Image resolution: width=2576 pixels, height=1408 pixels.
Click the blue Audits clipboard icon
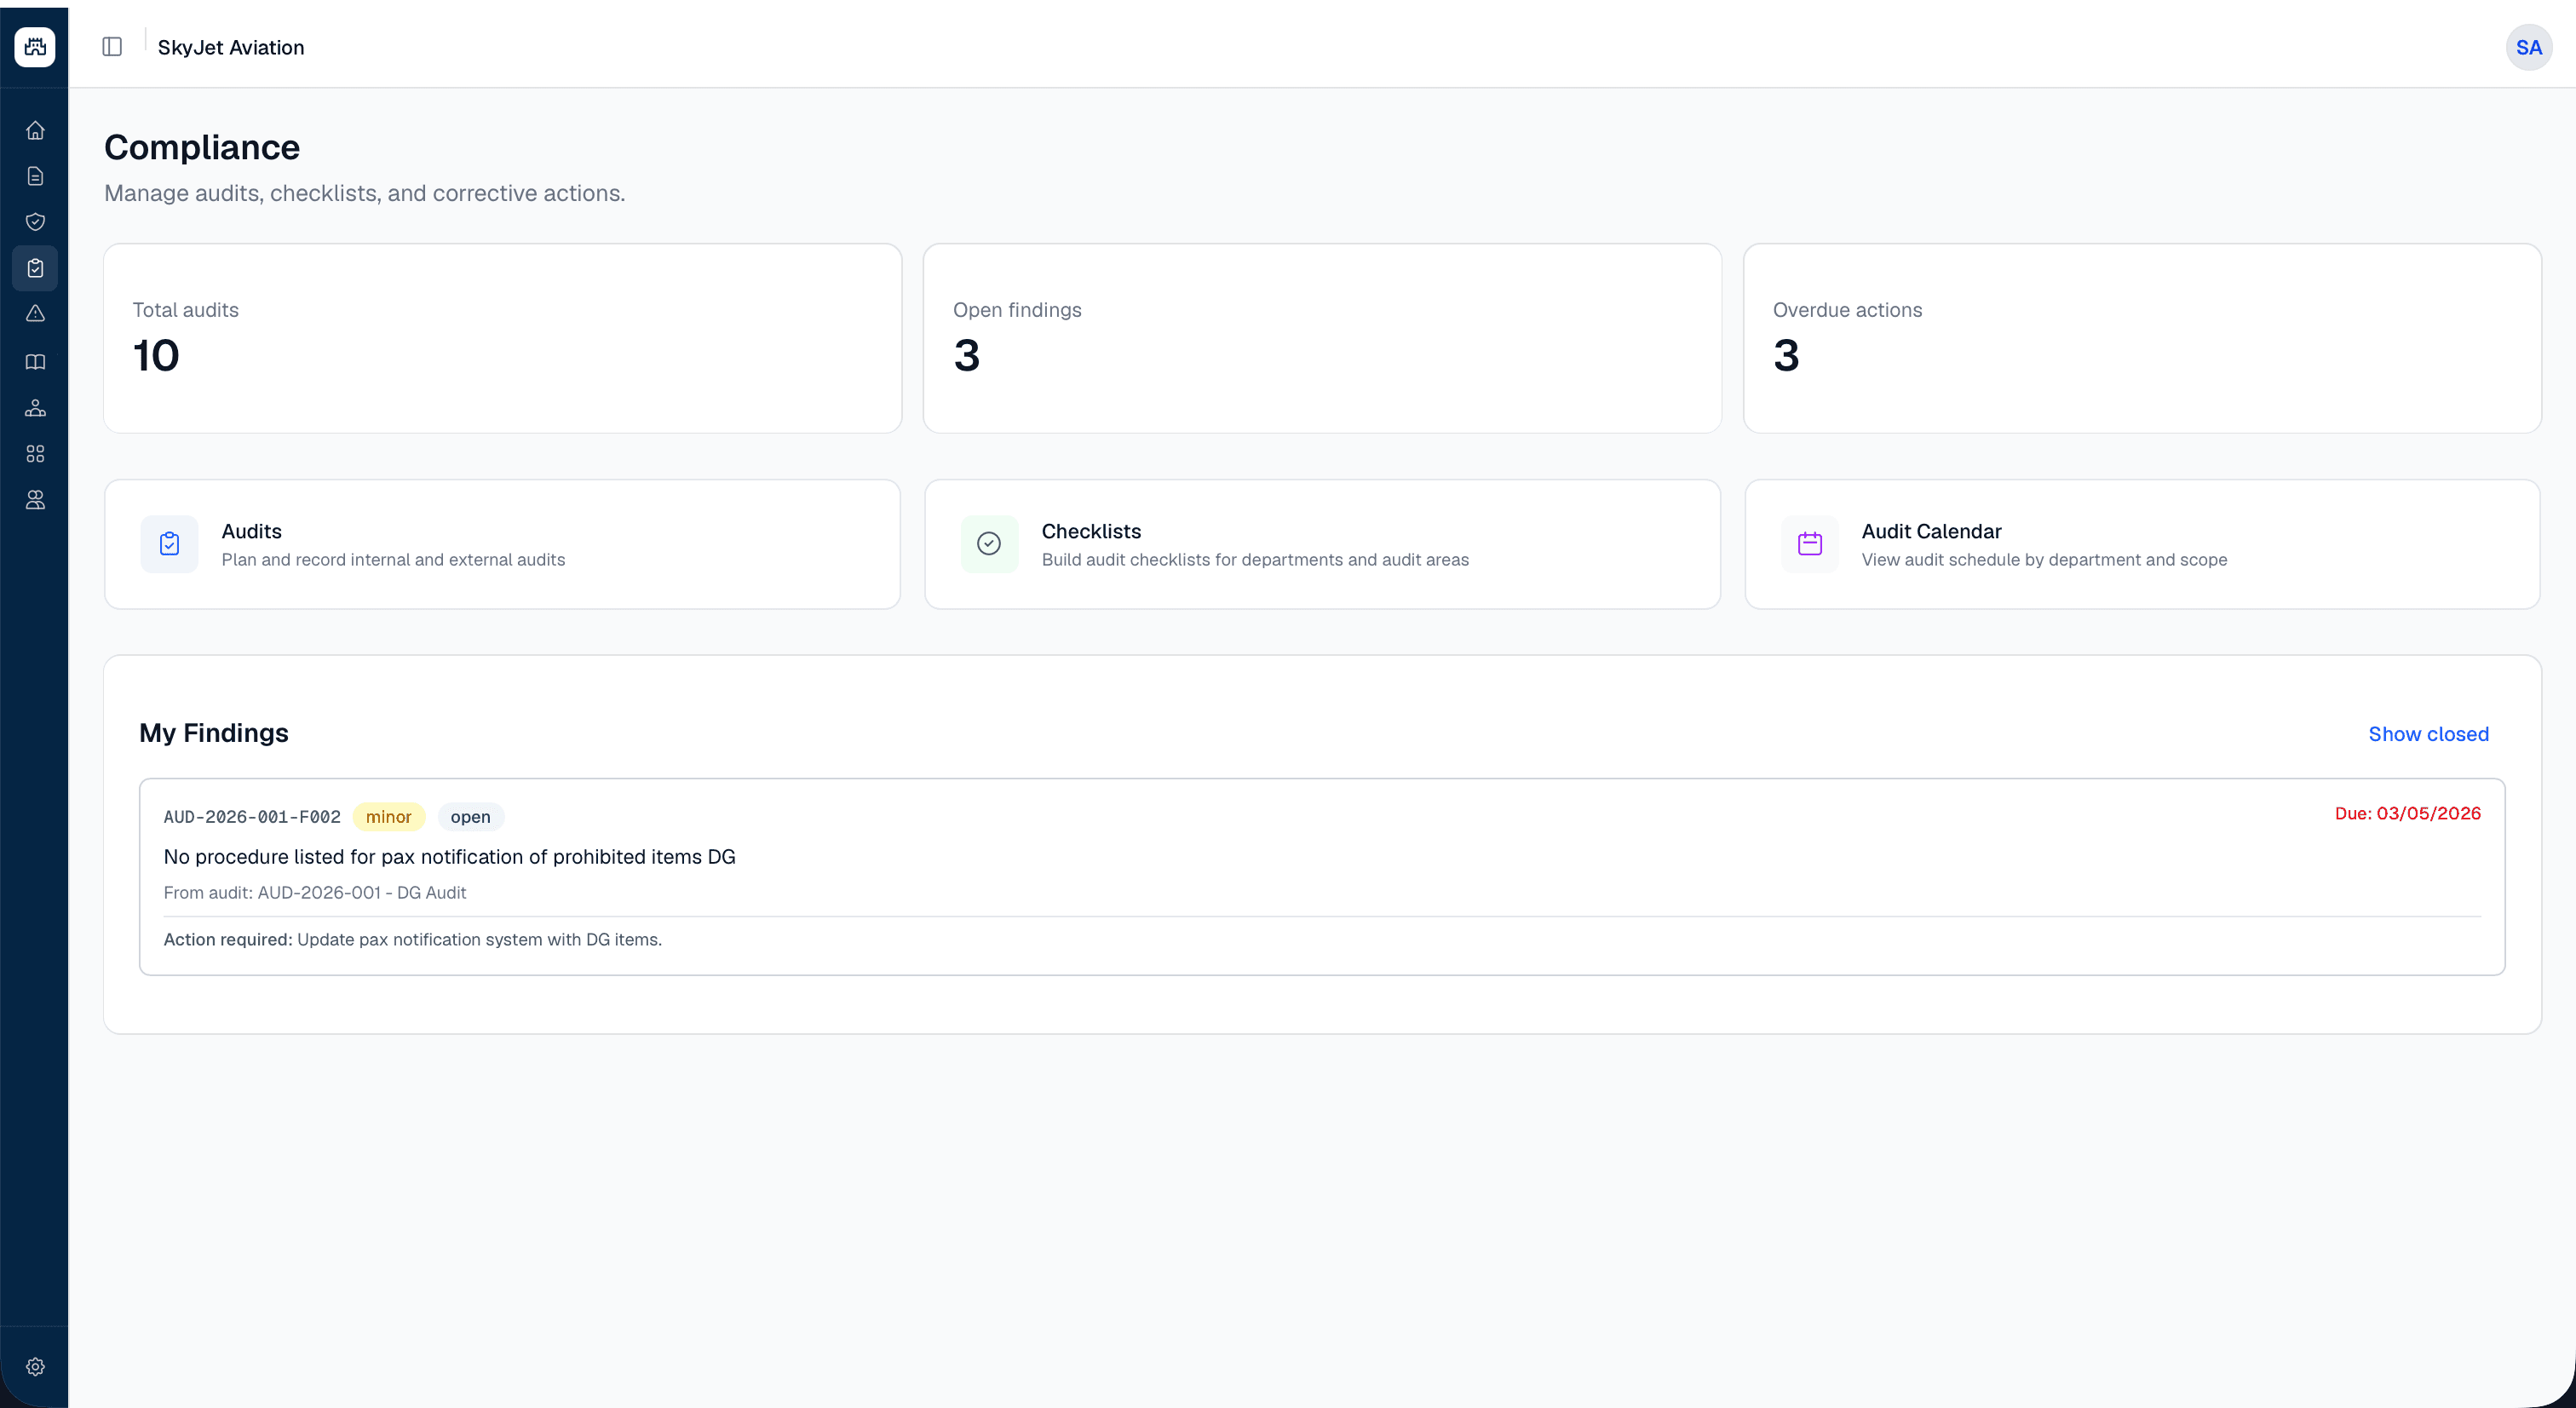[x=169, y=544]
